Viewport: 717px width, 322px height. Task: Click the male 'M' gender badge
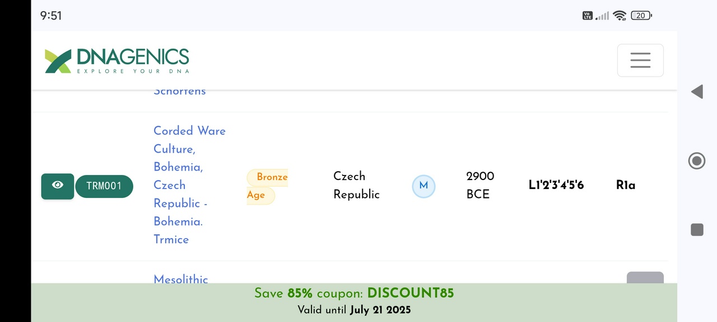tap(423, 186)
